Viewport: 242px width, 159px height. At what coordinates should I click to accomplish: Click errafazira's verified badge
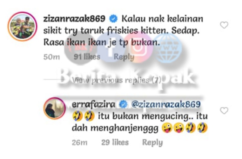(123, 104)
